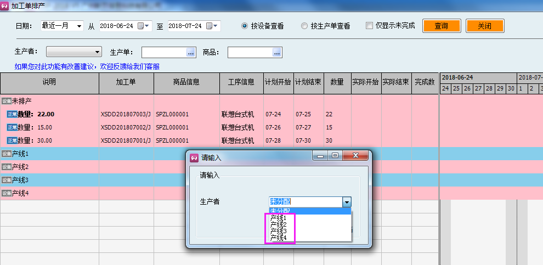Click the 生产单 browse ellipsis button
The width and height of the screenshot is (543, 265).
(x=191, y=52)
